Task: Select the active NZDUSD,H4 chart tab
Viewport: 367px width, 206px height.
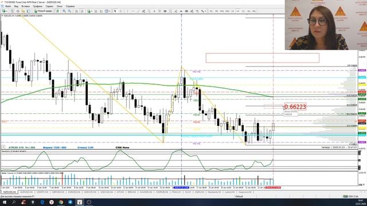Action: click(x=9, y=192)
